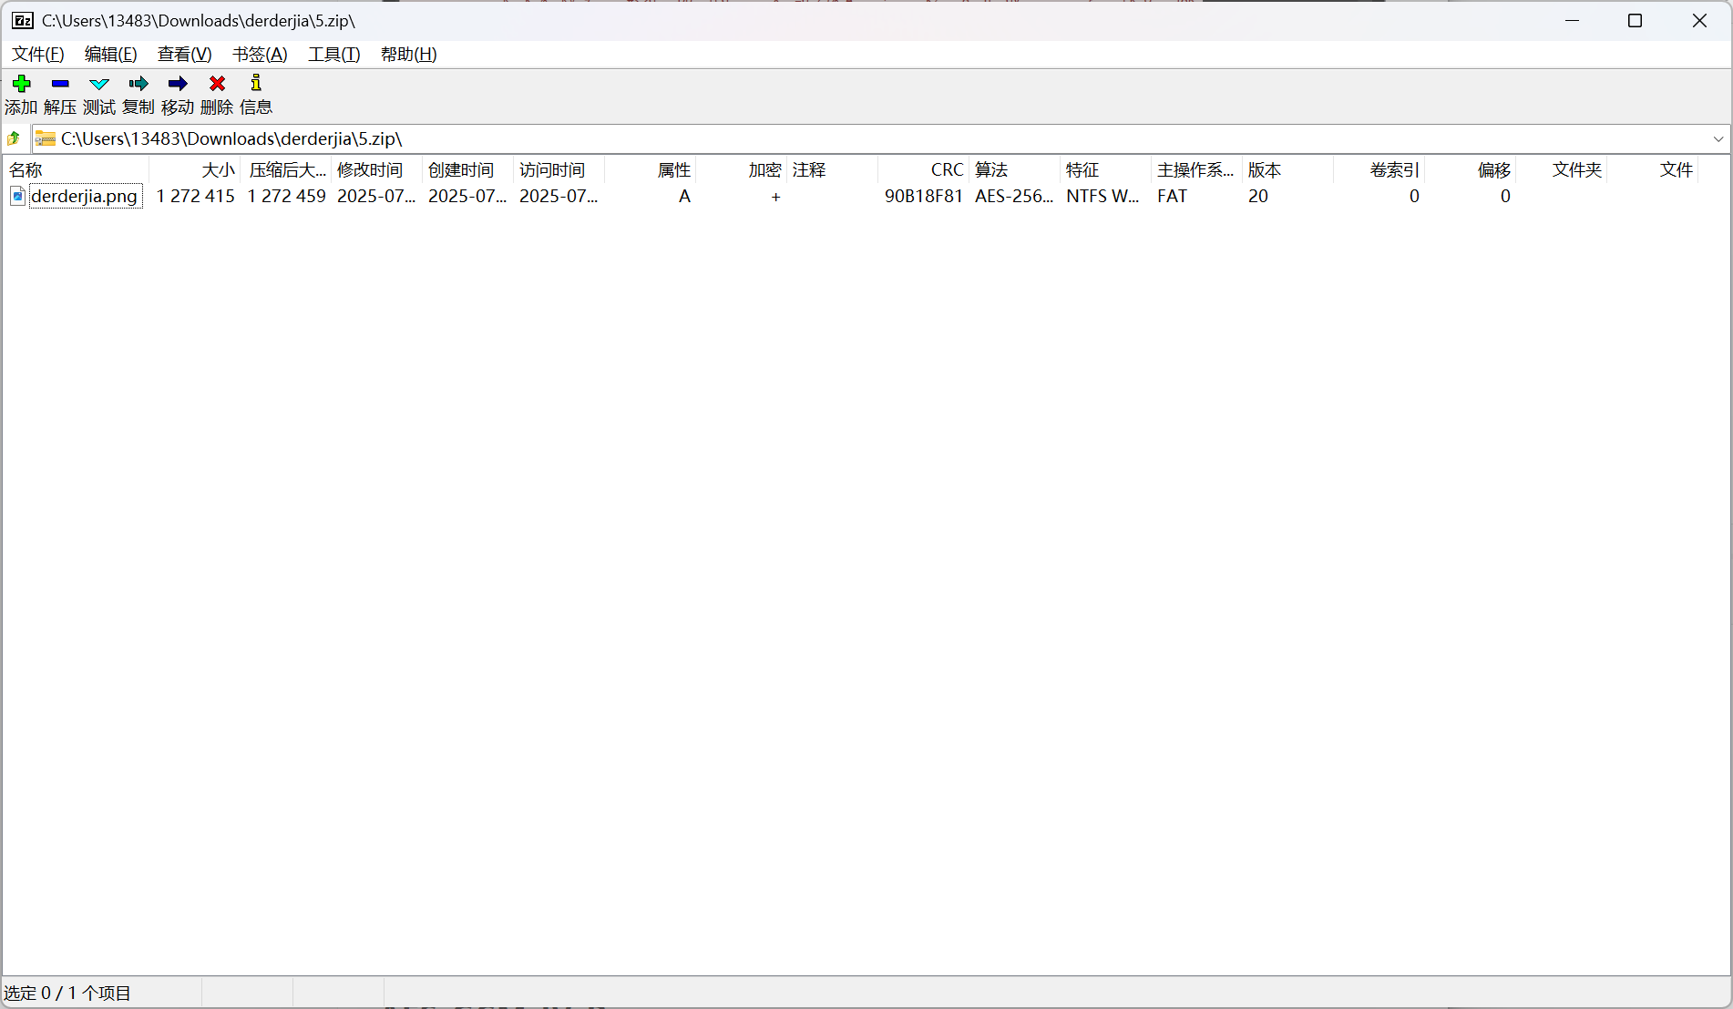Sort by the CRC column header
This screenshot has width=1733, height=1009.
[922, 170]
